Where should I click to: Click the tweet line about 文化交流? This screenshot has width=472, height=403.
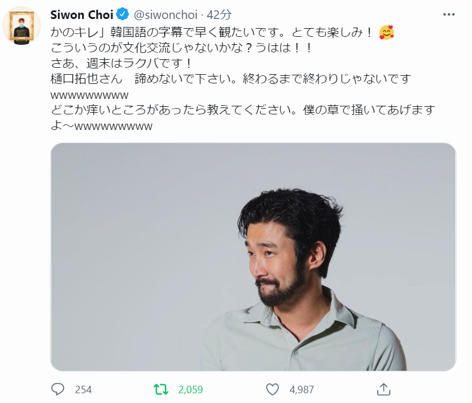tap(182, 48)
